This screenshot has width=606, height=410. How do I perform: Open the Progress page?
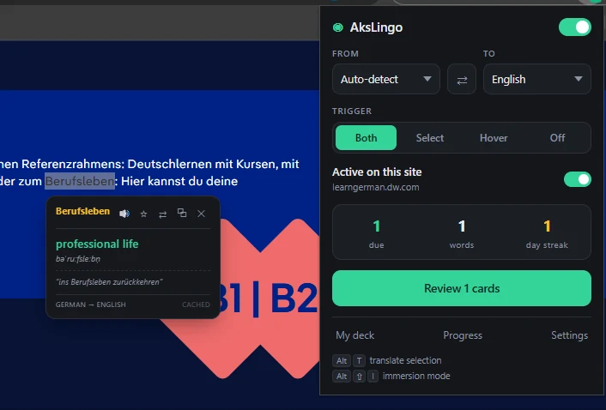463,335
